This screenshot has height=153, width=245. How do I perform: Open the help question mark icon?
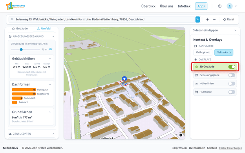[219, 6]
